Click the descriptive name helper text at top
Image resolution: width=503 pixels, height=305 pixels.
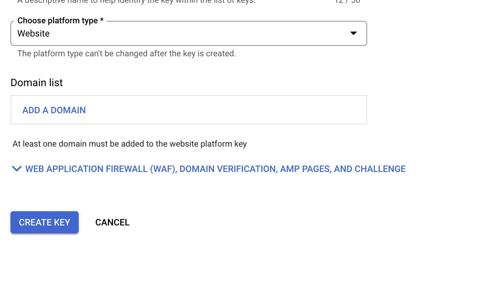click(136, 2)
